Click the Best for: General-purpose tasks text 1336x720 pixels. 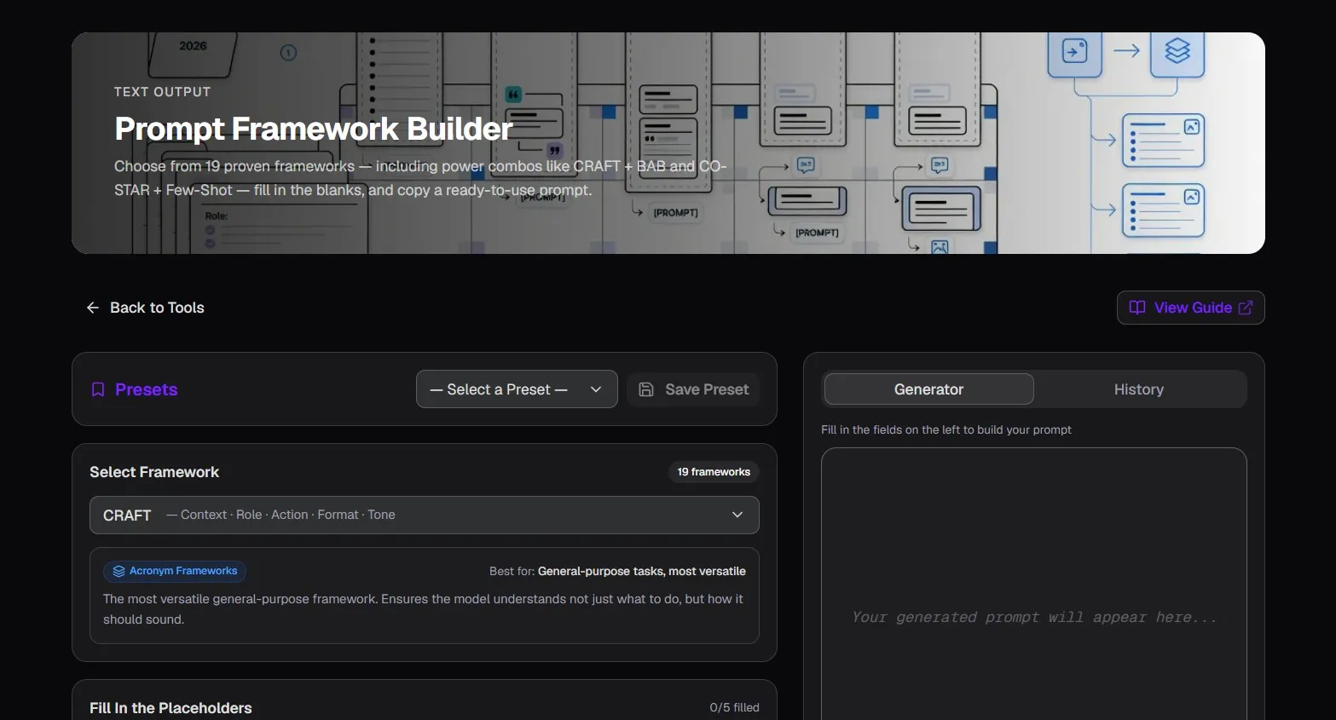[617, 571]
